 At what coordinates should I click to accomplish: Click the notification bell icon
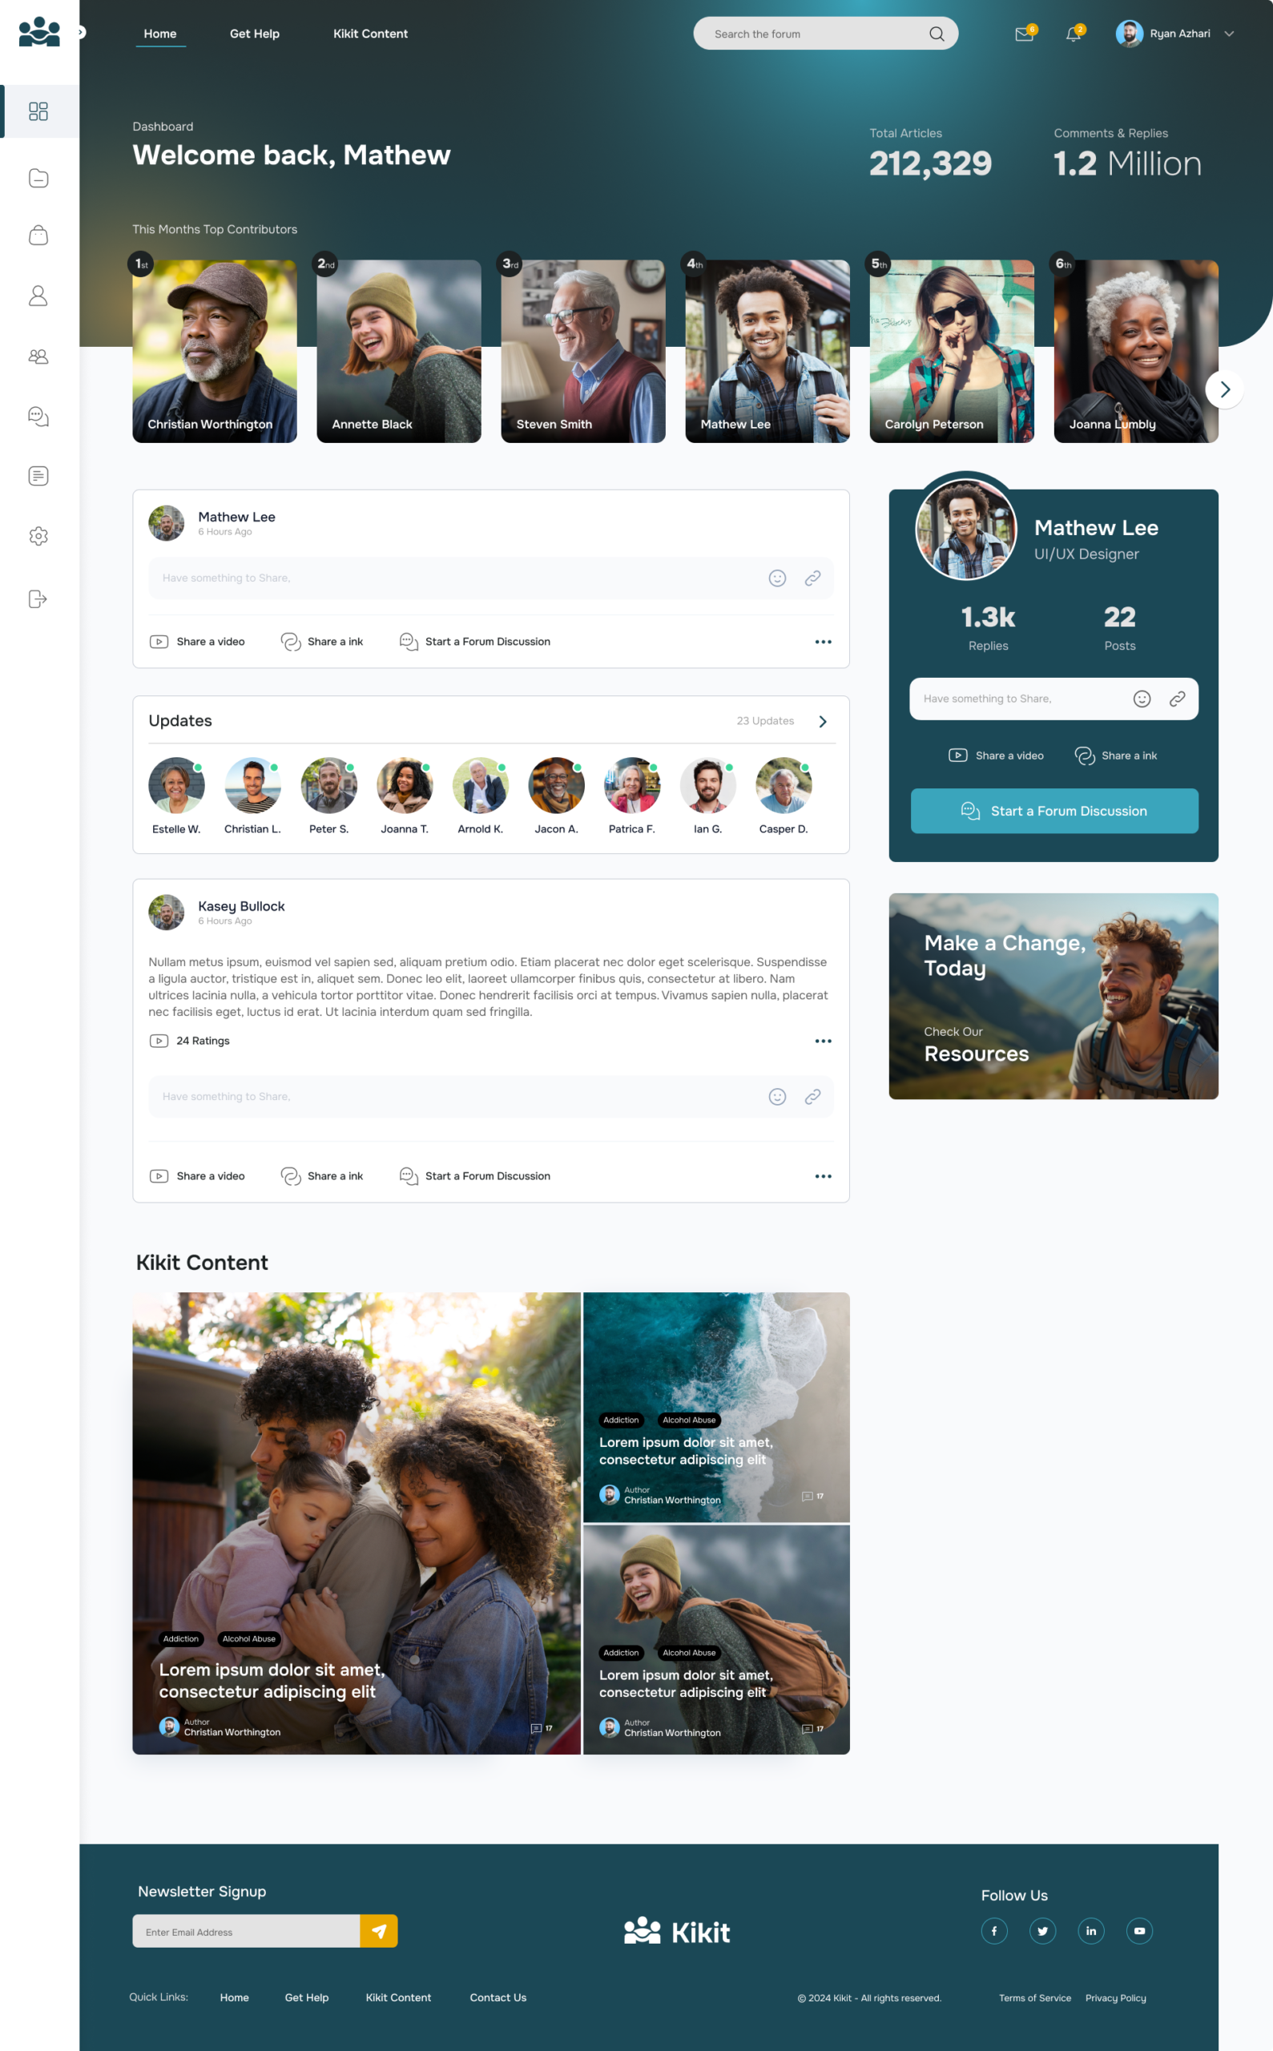[1073, 34]
